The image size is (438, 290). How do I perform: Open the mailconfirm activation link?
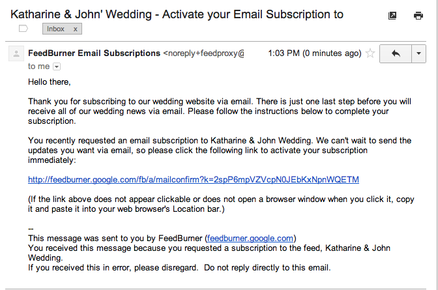(194, 179)
